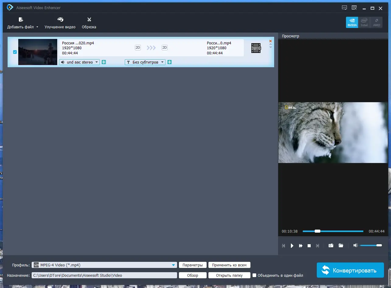Screen dimensions: 391x288
Task: Click source file name Россия ...020.mp4
Action: 78,43
